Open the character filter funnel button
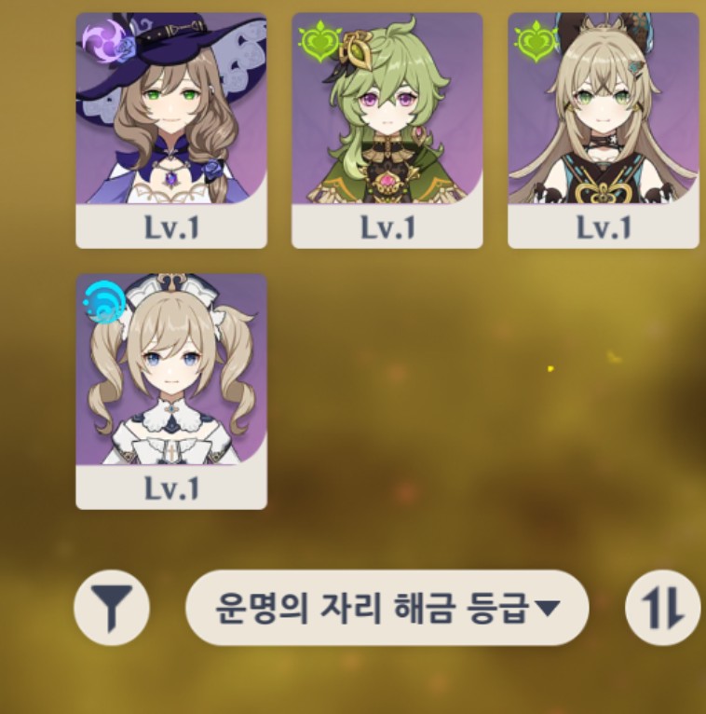This screenshot has height=714, width=706. 112,608
